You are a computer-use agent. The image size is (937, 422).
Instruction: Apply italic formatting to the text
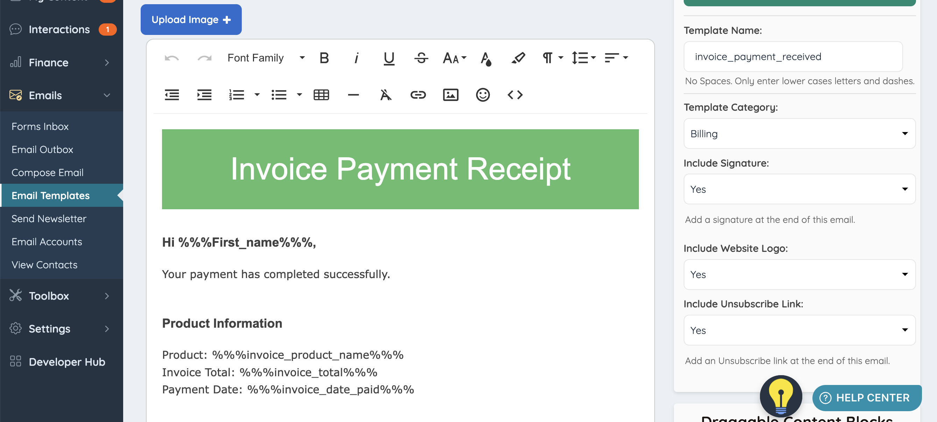(357, 58)
